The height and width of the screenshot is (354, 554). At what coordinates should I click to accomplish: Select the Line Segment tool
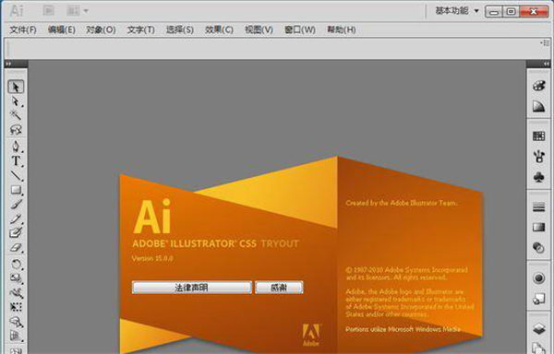point(16,175)
